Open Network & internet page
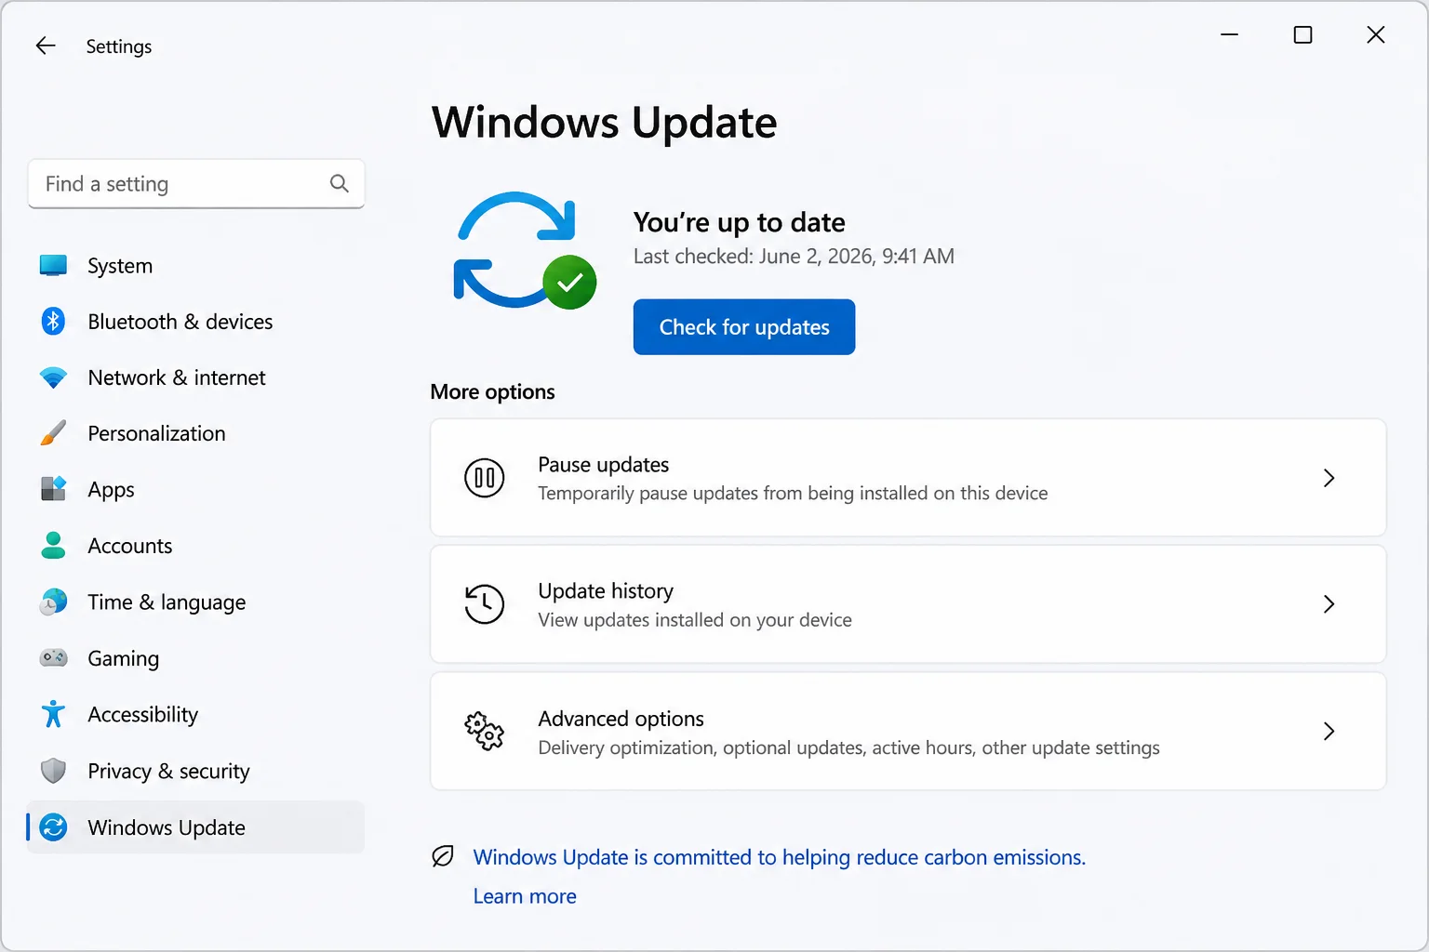Viewport: 1429px width, 952px height. 196,378
